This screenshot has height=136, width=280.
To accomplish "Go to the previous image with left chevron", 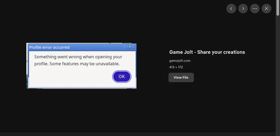I will click(231, 9).
